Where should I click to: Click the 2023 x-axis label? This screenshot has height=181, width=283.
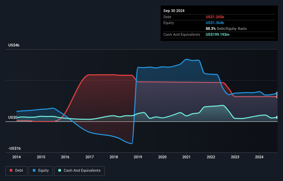coord(235,157)
